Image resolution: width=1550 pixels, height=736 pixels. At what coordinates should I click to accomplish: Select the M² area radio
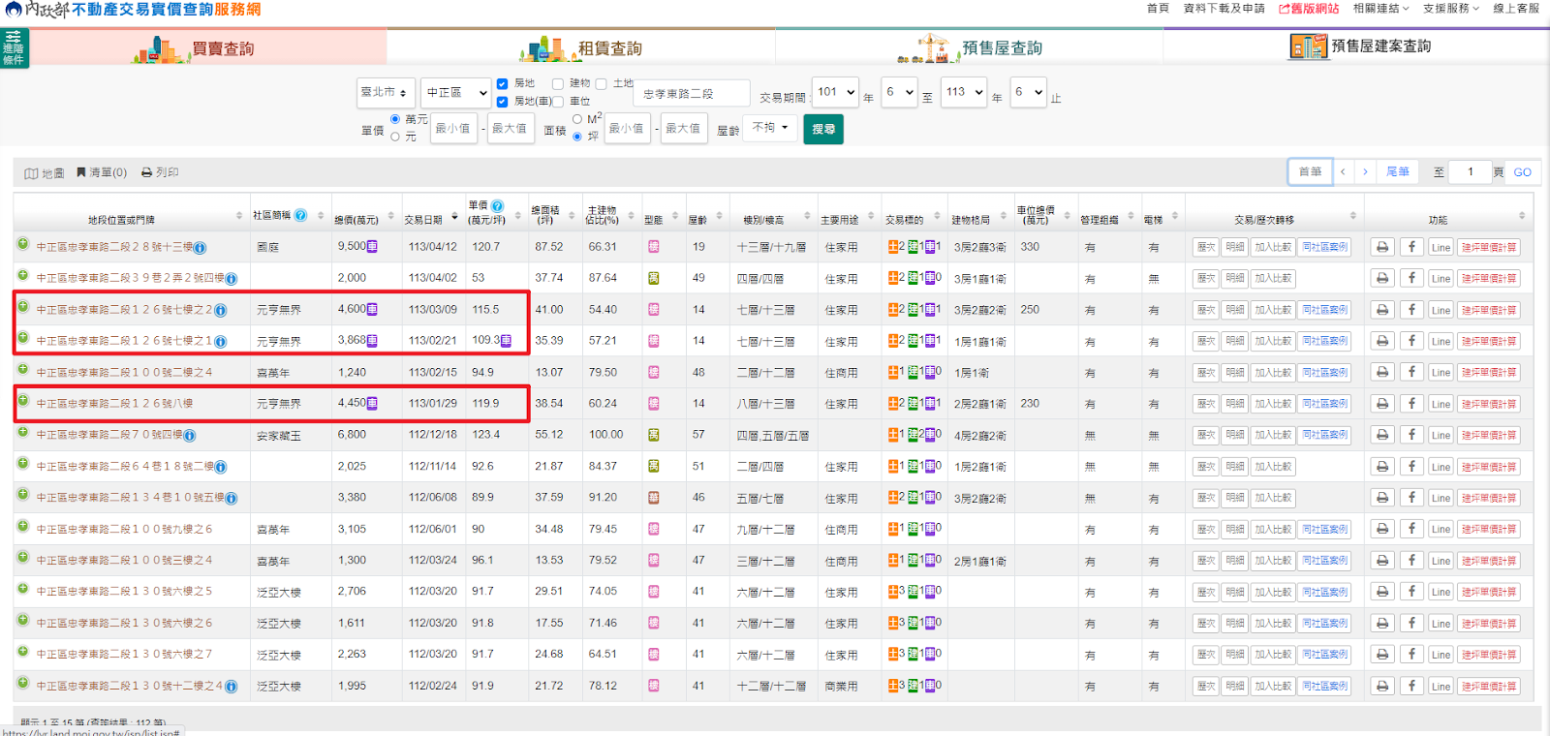(577, 119)
